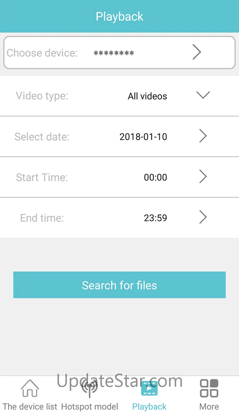Open device chooser arrow

197,52
